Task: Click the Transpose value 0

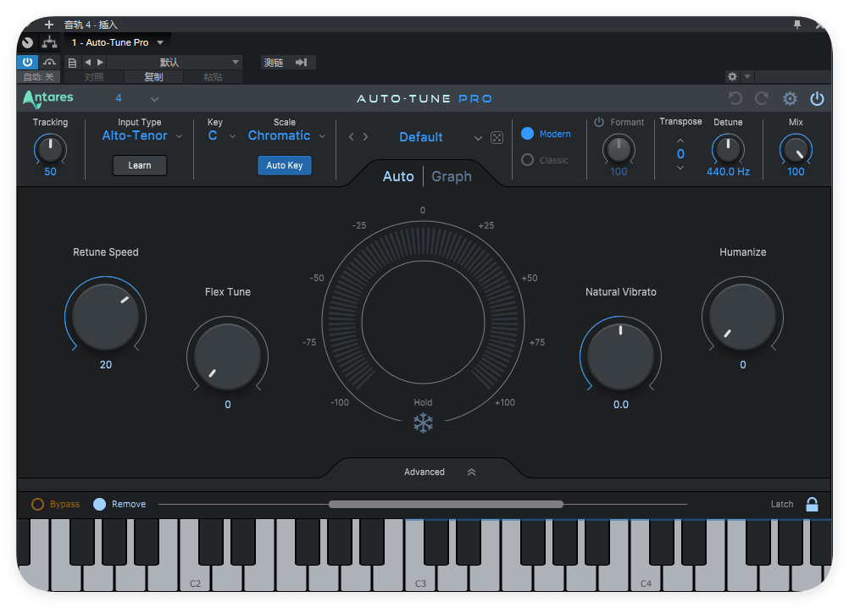Action: tap(680, 154)
